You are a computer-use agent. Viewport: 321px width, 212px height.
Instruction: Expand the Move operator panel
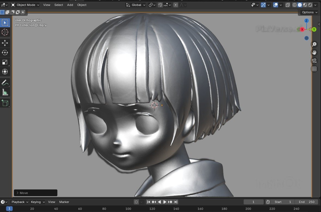coord(35,193)
